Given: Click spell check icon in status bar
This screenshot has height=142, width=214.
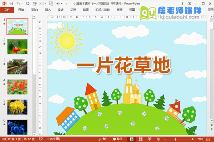Looking at the screenshot, I should click(x=41, y=139).
